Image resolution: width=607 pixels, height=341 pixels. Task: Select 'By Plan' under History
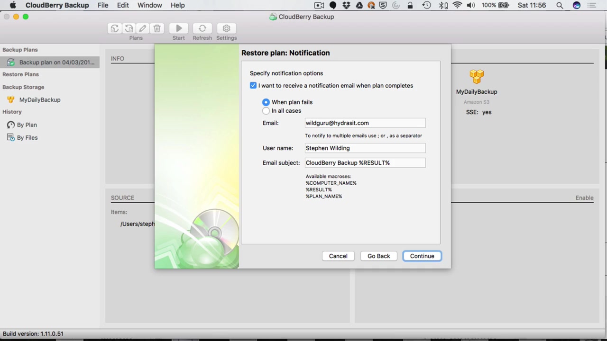coord(50,125)
